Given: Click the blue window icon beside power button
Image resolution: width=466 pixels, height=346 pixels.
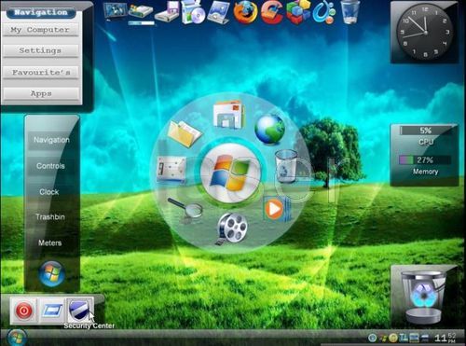Looking at the screenshot, I should coord(52,311).
